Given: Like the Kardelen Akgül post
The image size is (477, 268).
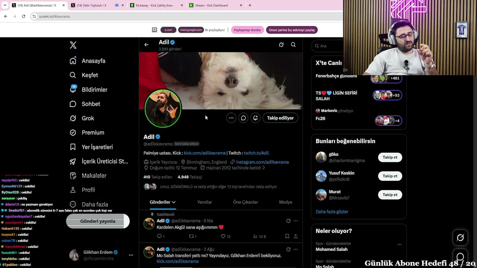Looking at the screenshot, I should 225,236.
